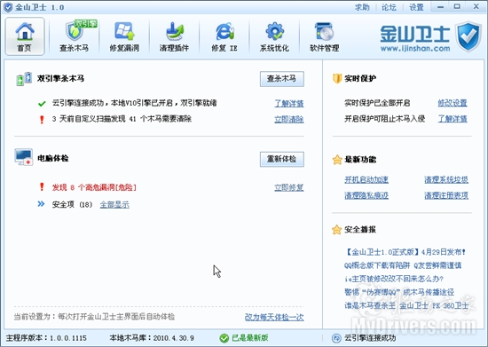Open the 清理隐私痕迹 link
488x347 pixels.
pyautogui.click(x=366, y=195)
